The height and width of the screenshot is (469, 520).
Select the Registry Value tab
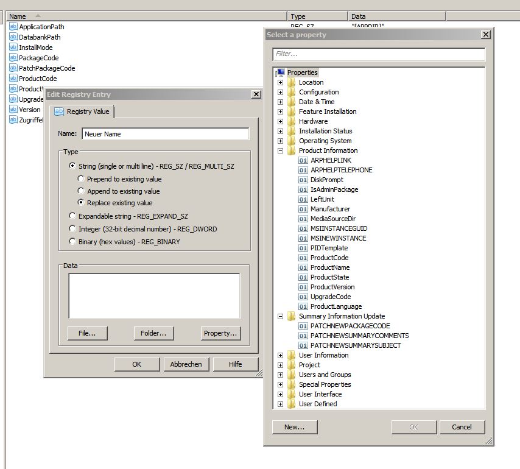tap(82, 111)
